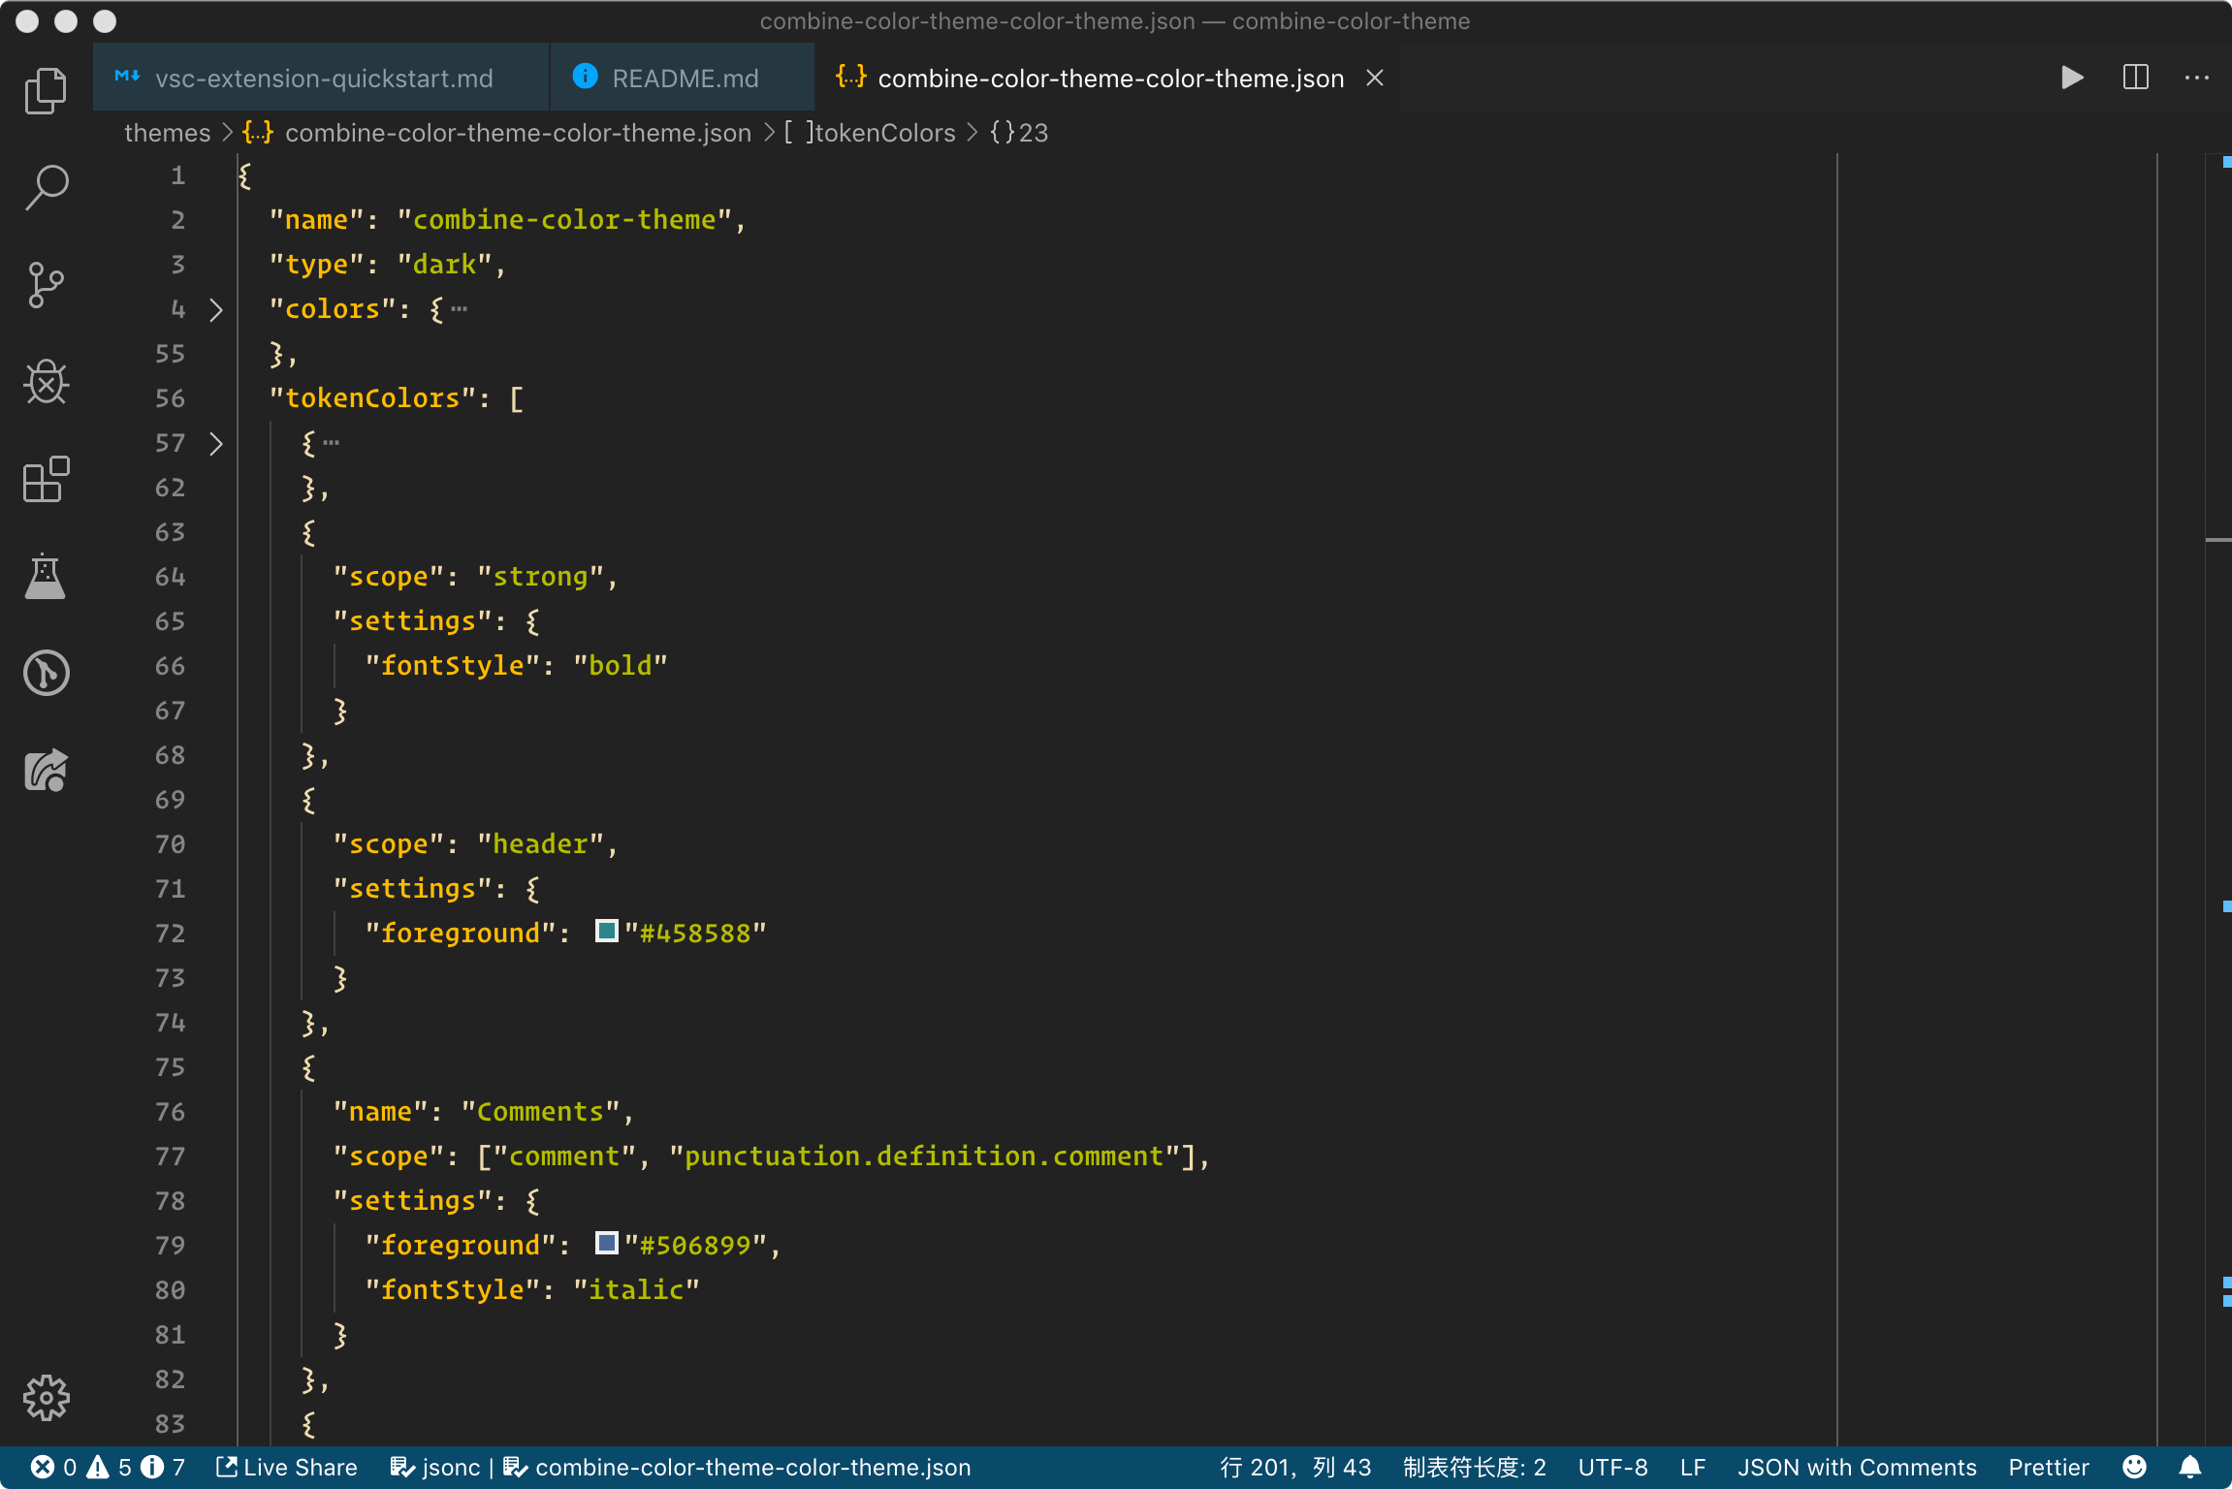
Task: Open the Search view icon
Action: click(46, 187)
